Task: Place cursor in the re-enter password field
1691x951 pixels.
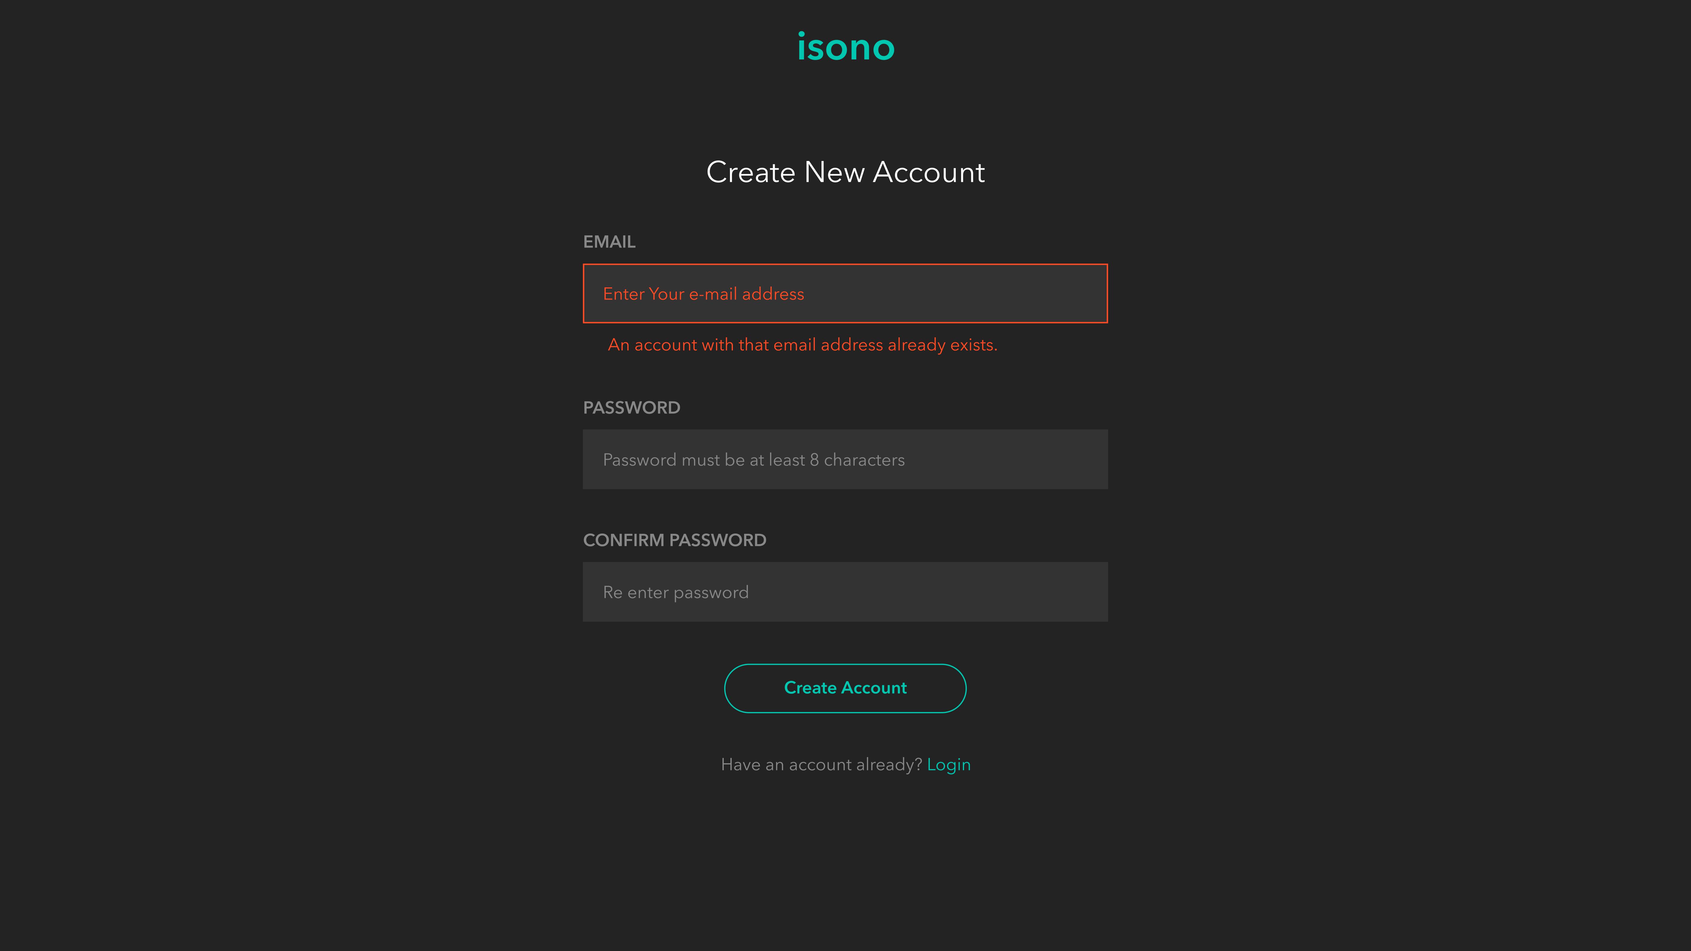Action: 919,592
